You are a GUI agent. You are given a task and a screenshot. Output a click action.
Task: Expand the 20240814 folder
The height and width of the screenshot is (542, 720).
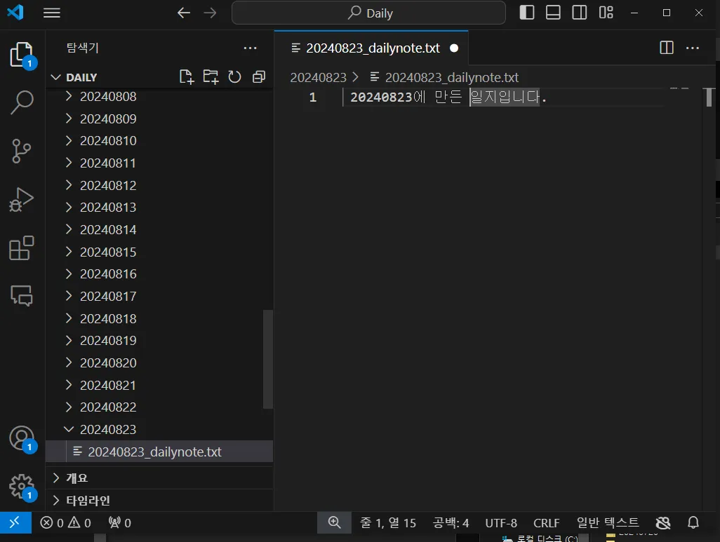tap(159, 229)
